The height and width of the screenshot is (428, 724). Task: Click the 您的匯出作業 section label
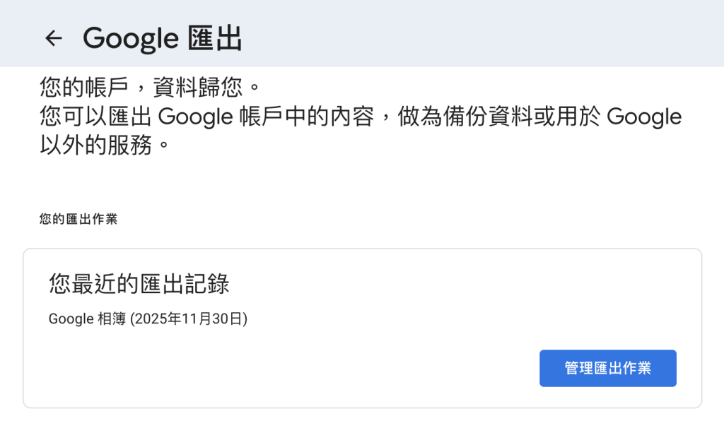78,219
